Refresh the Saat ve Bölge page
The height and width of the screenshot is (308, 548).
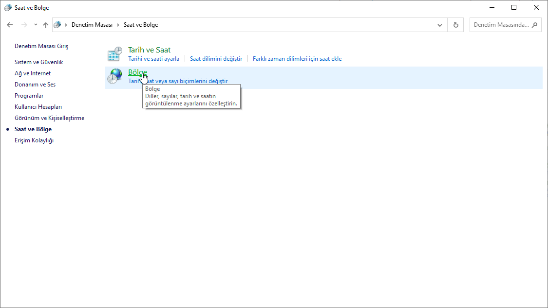coord(456,25)
